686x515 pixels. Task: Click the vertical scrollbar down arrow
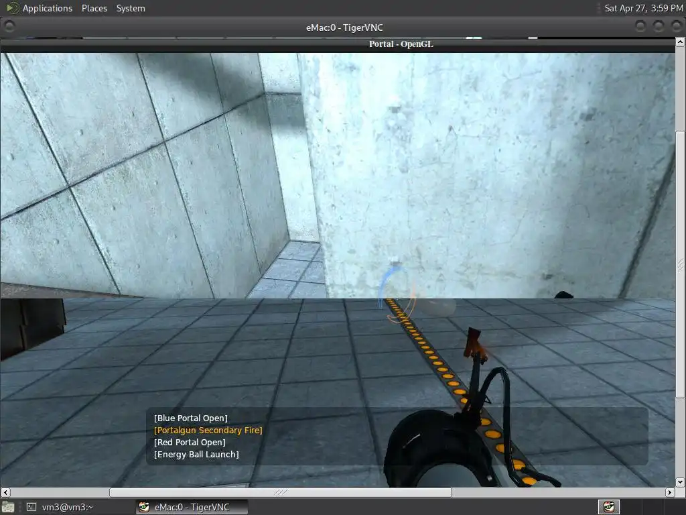681,482
